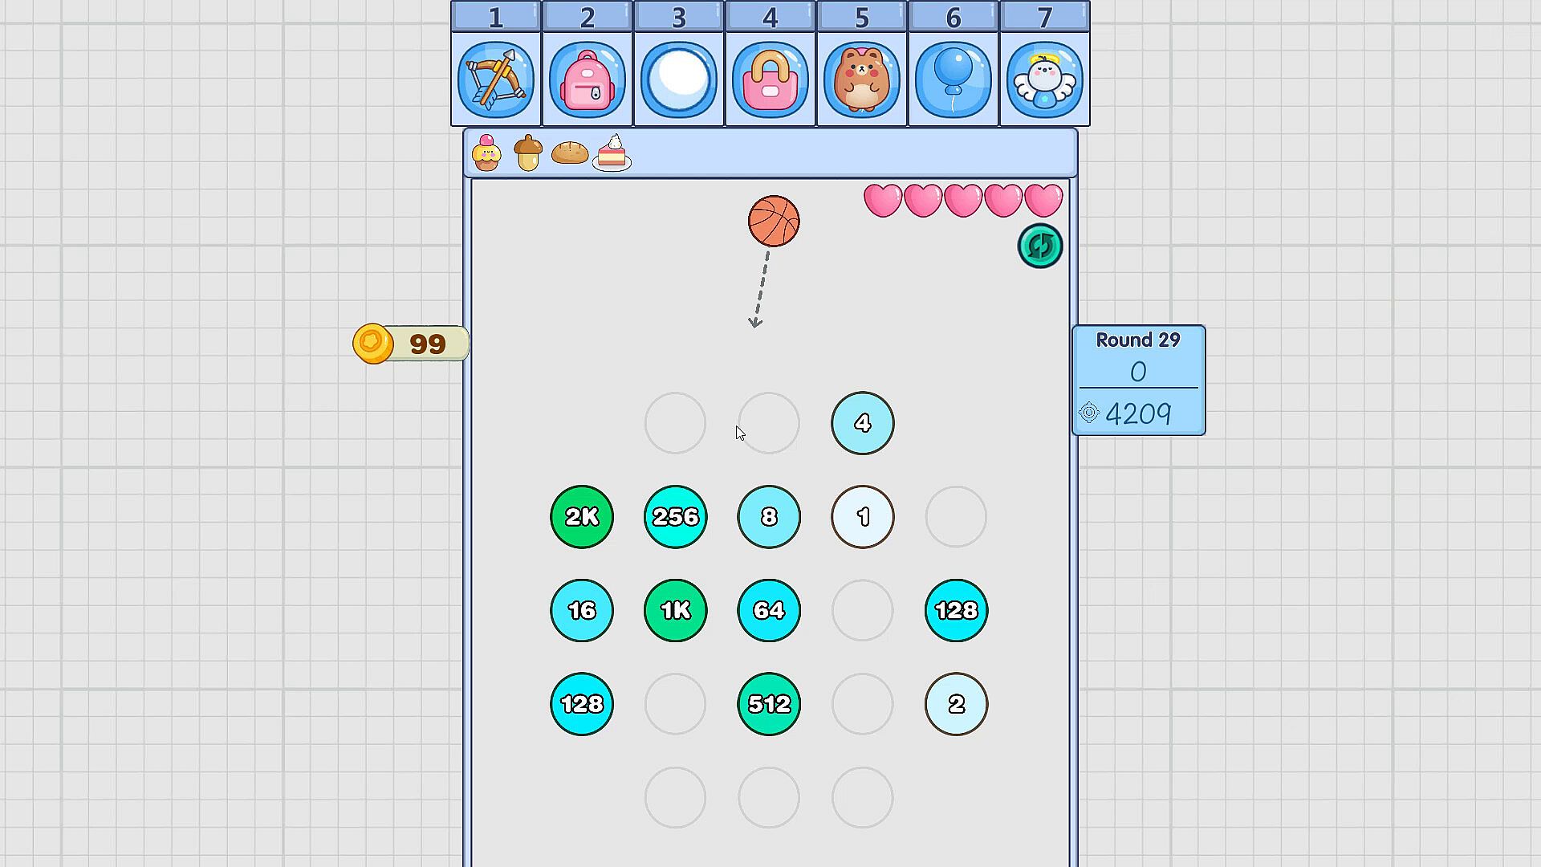Click the pink backpack item slot

588,79
